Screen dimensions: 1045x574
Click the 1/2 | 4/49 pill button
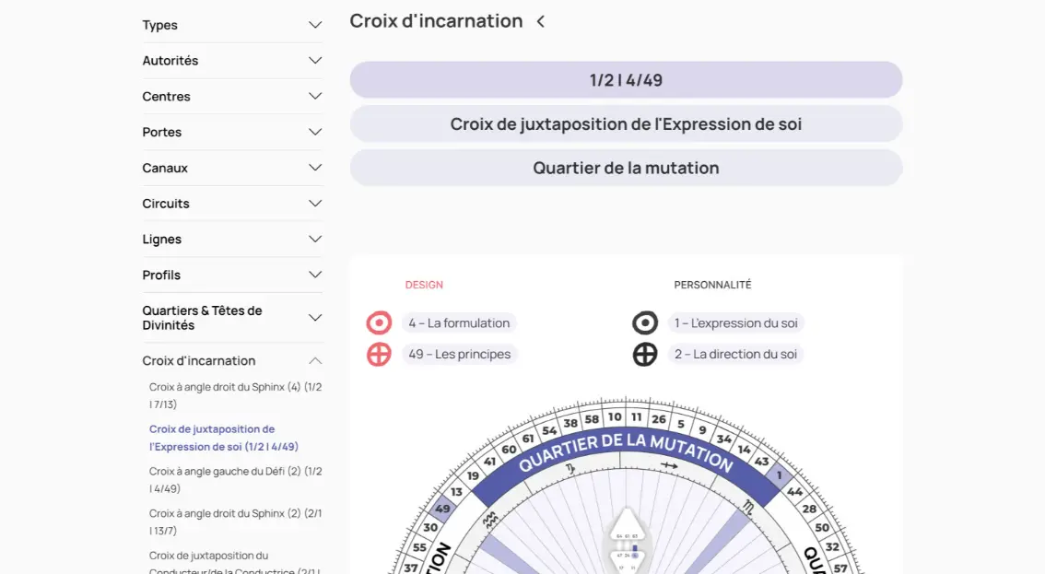click(x=626, y=80)
